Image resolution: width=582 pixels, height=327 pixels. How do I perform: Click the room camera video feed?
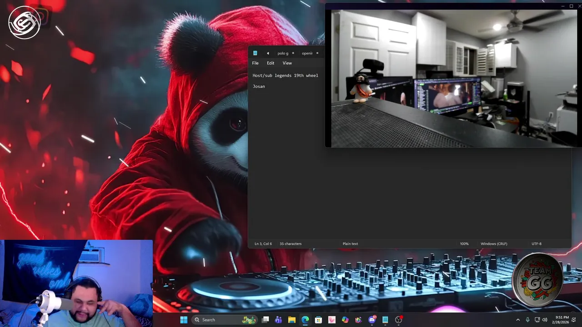(x=454, y=79)
